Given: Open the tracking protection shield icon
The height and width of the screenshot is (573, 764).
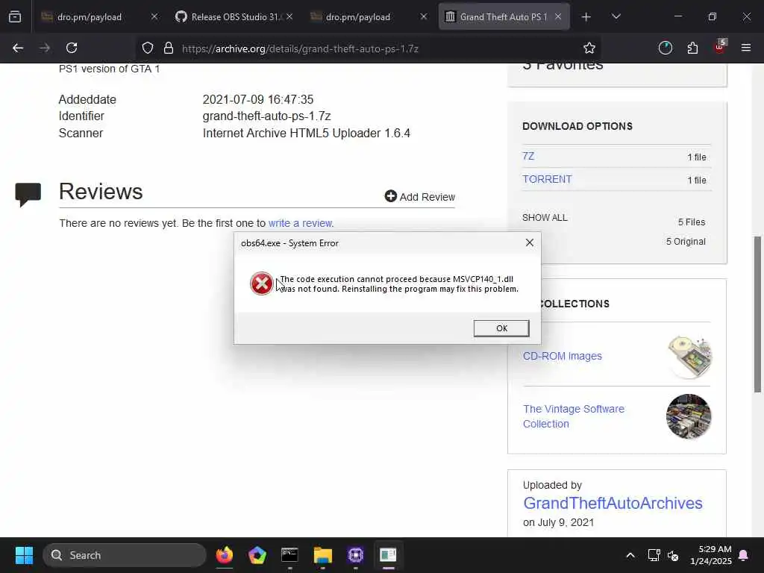Looking at the screenshot, I should pyautogui.click(x=148, y=48).
